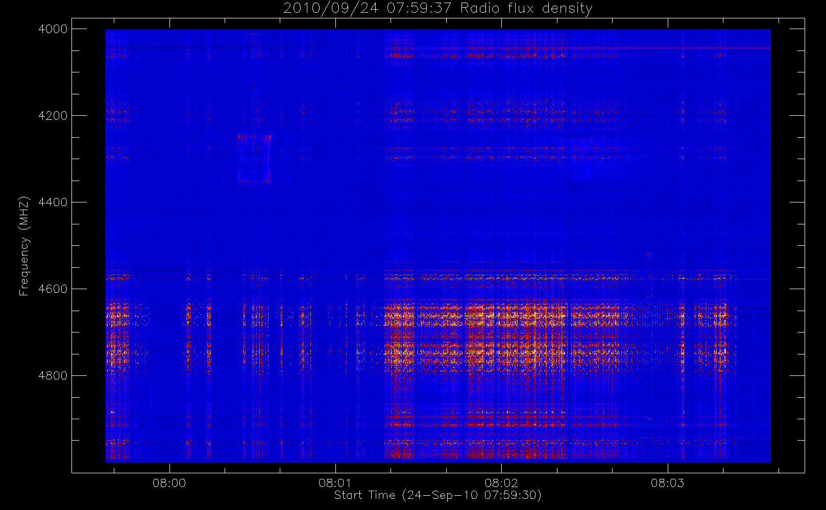Viewport: 826px width, 510px height.
Task: Click the "Start Time (24-Sep-10 07:59:30)" label
Action: click(x=438, y=495)
